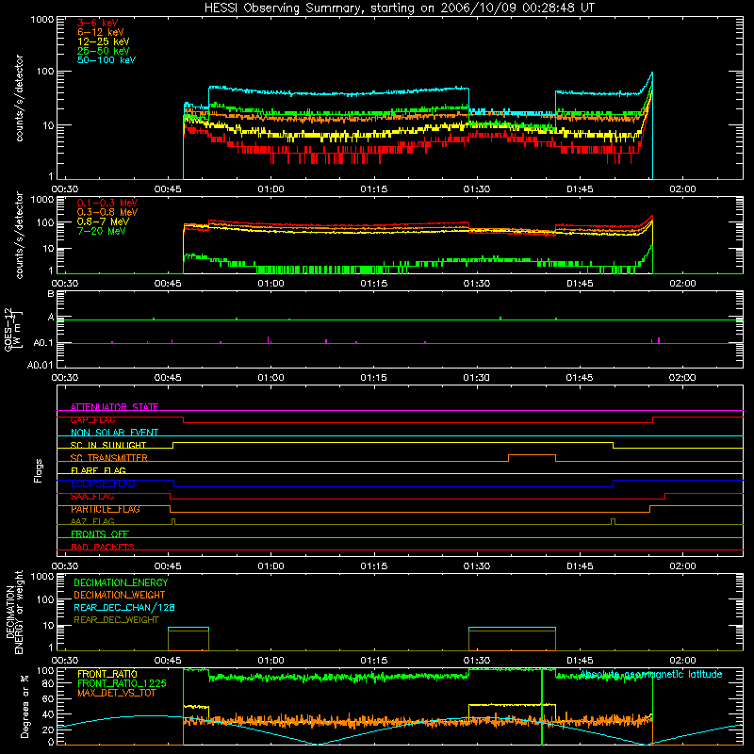Click the green FRONT_RATIO_1225 legend label
Image resolution: width=754 pixels, height=754 pixels.
pos(122,683)
